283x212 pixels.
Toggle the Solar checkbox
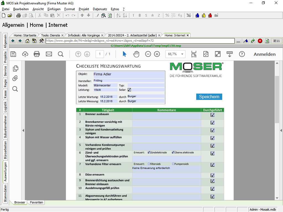[x=129, y=90]
